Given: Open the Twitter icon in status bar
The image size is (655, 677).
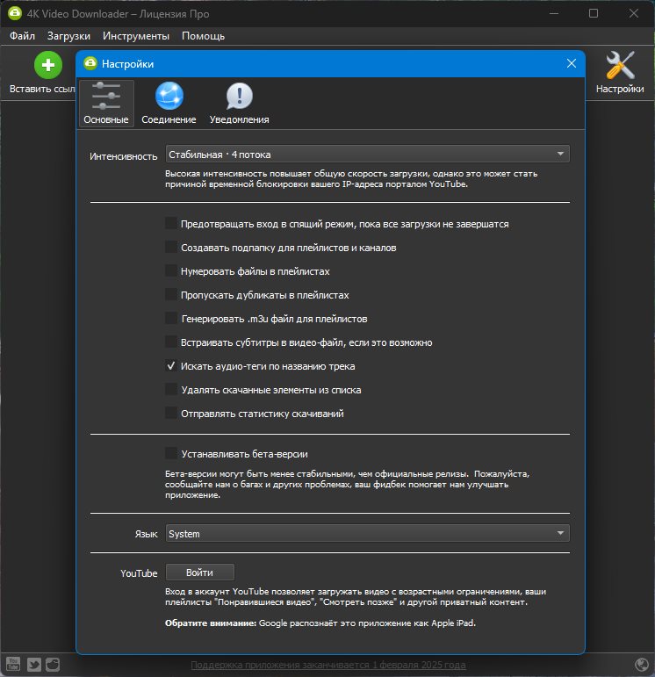Looking at the screenshot, I should point(33,664).
